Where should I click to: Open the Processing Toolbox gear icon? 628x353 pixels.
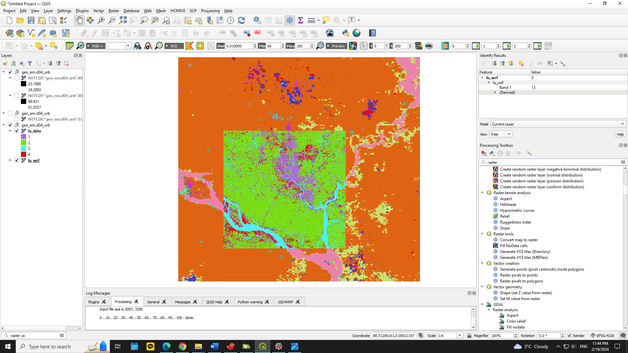click(290, 20)
